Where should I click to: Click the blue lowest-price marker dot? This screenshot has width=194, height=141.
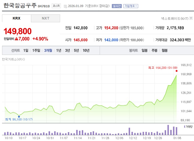[19, 116]
